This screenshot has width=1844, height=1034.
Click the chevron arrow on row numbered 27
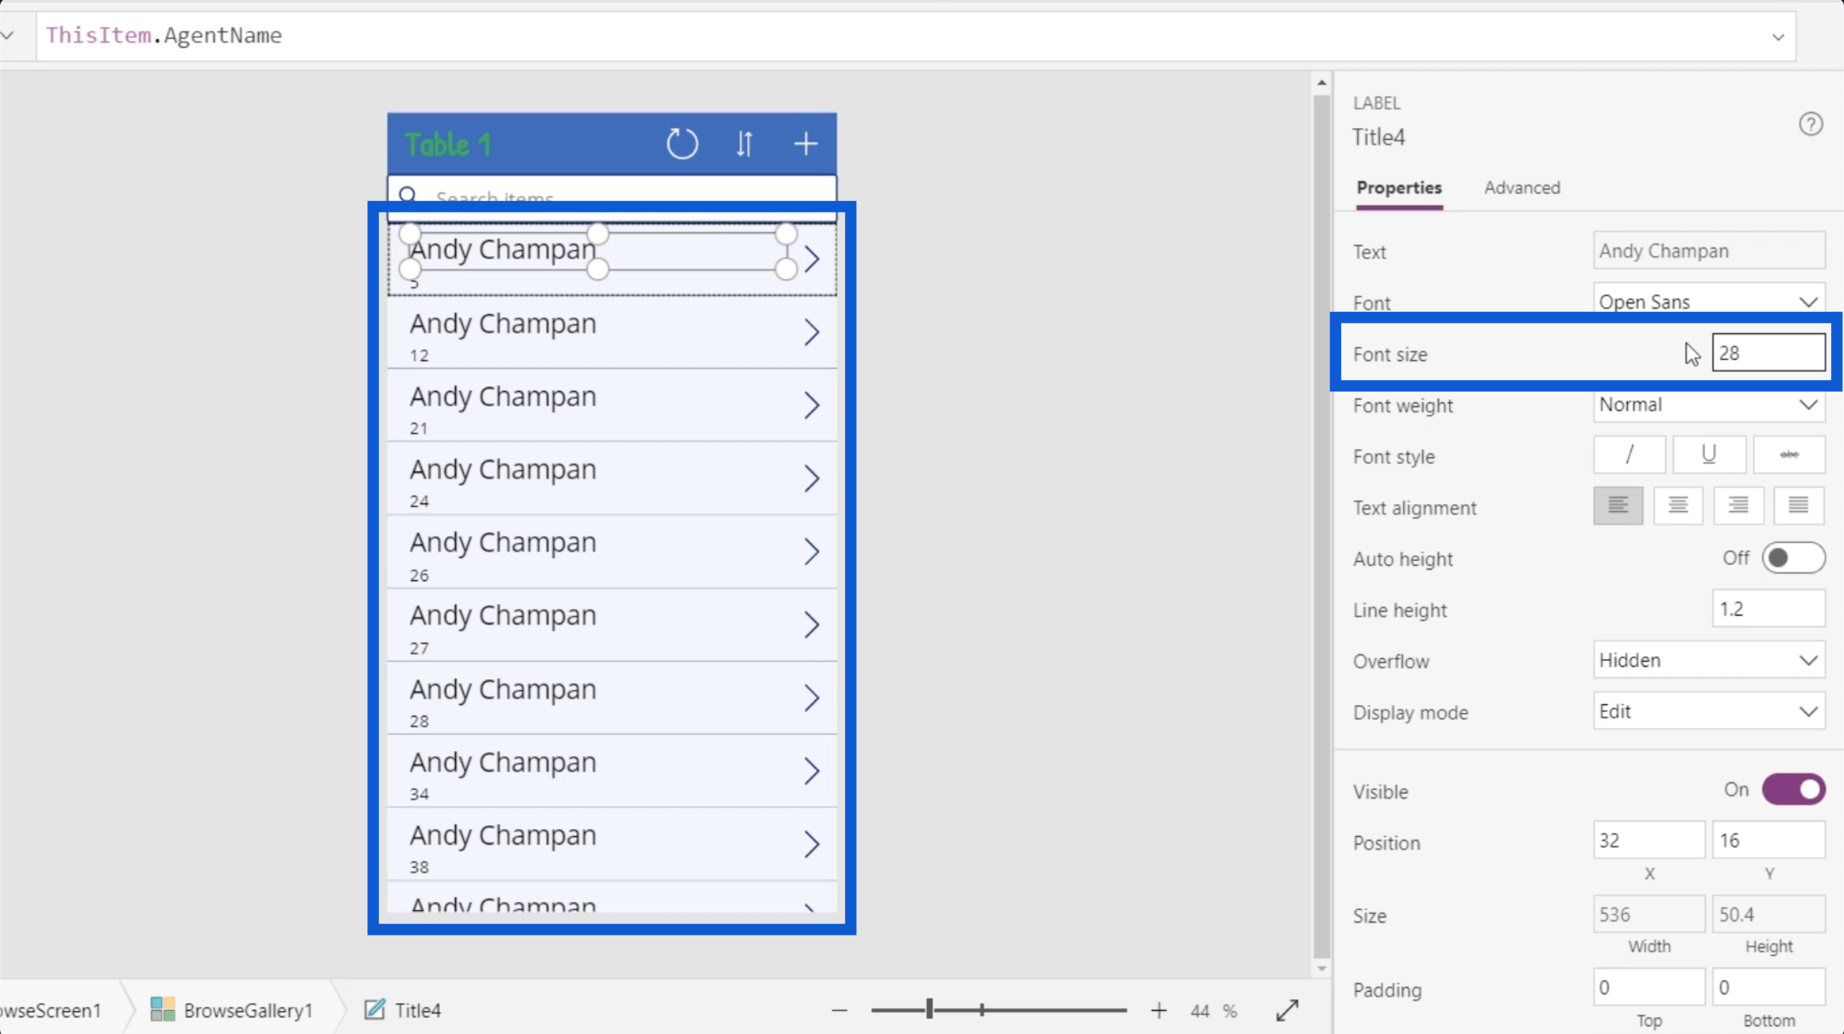point(812,624)
